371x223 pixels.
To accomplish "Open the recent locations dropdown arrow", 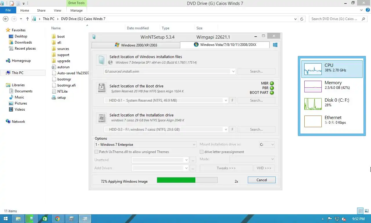I will pyautogui.click(x=21, y=19).
